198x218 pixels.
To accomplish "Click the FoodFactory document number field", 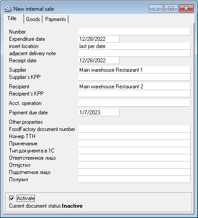I will pos(134,129).
